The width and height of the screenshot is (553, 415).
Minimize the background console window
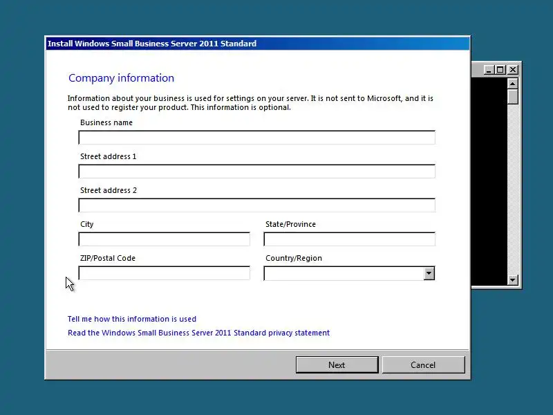(488, 70)
